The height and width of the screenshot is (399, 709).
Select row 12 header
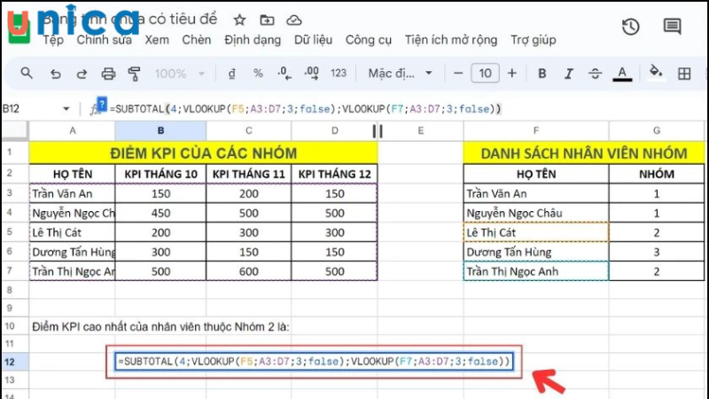tap(15, 362)
